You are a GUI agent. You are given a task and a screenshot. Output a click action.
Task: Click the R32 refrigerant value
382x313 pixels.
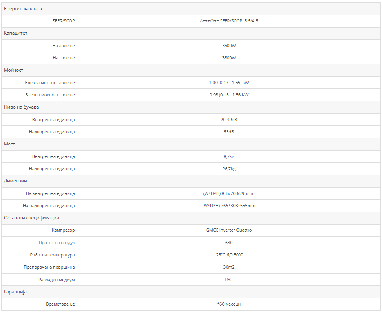(229, 280)
